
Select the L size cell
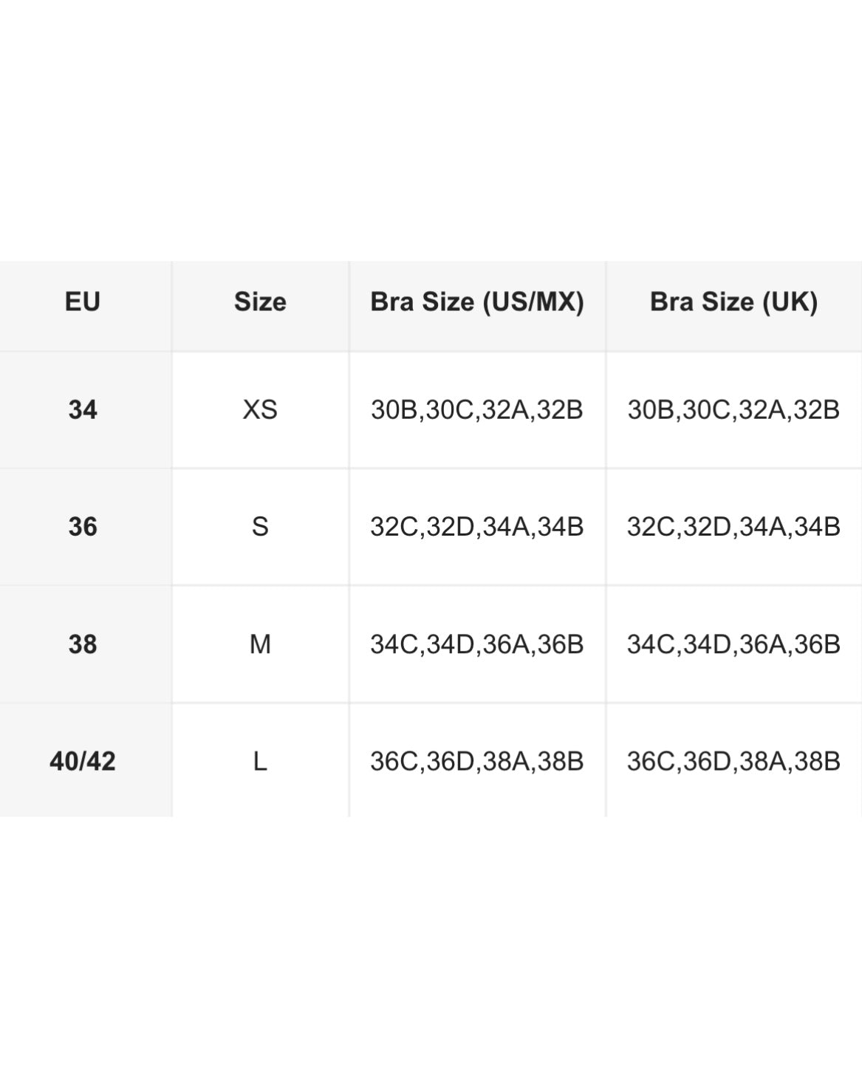(x=260, y=761)
